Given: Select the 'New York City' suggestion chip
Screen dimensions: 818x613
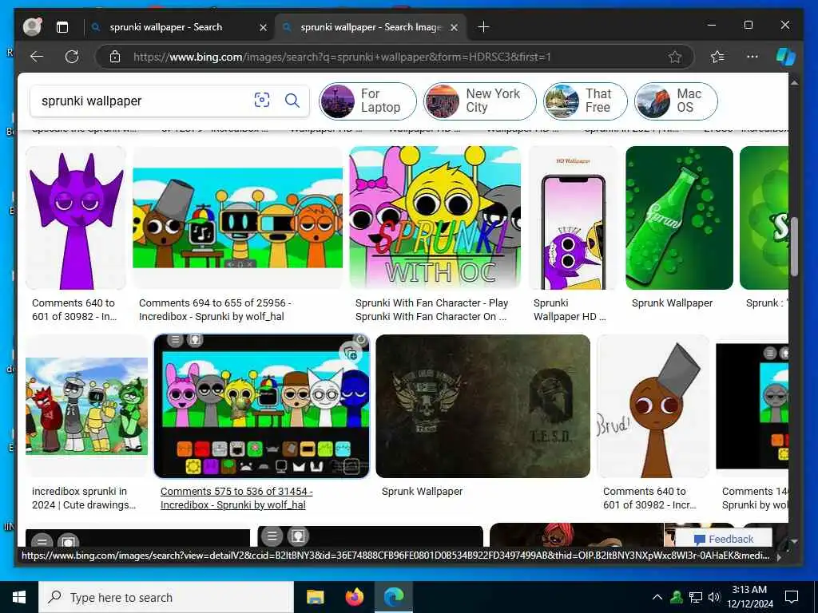Looking at the screenshot, I should pos(479,101).
